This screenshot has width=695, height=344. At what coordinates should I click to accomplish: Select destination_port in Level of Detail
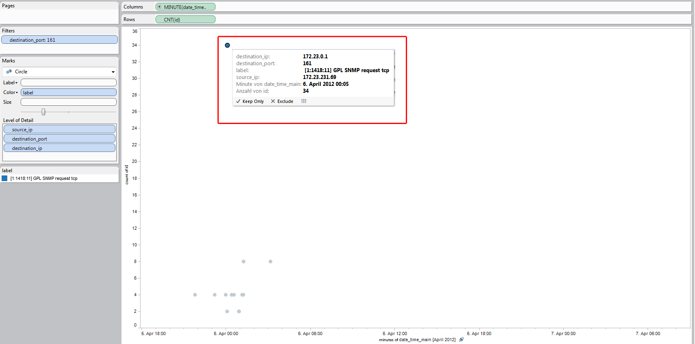[60, 139]
